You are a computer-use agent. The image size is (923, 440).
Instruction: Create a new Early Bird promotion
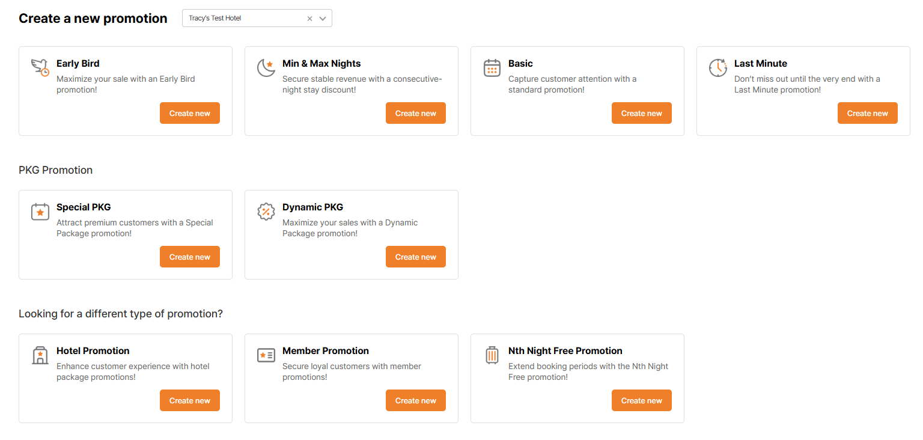(190, 114)
